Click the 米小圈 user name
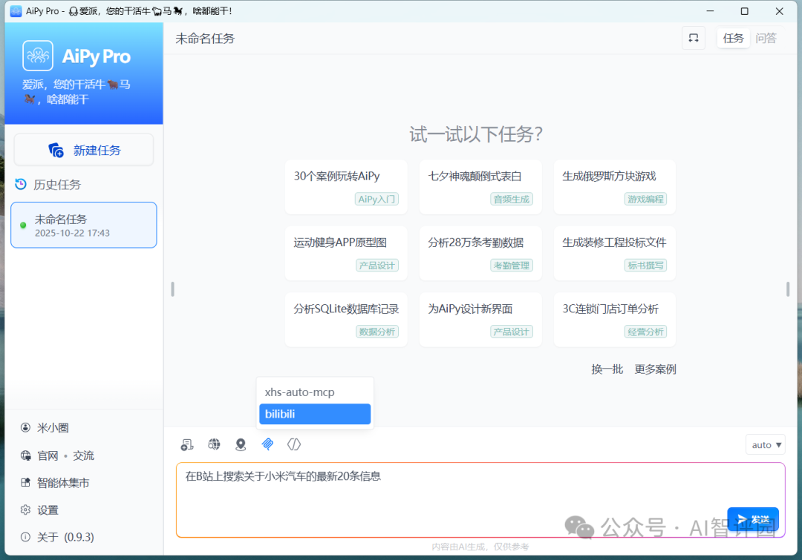Viewport: 802px width, 560px height. (x=53, y=428)
